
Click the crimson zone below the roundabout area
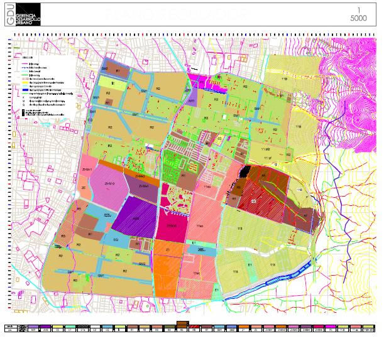172,225
